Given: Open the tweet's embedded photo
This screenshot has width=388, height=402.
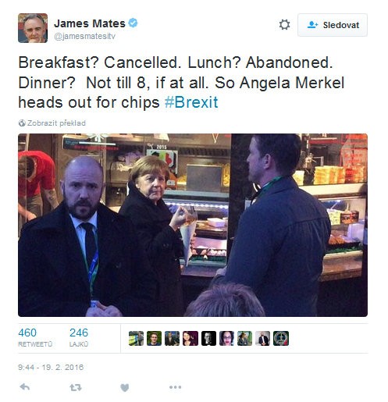Looking at the screenshot, I should (x=193, y=225).
